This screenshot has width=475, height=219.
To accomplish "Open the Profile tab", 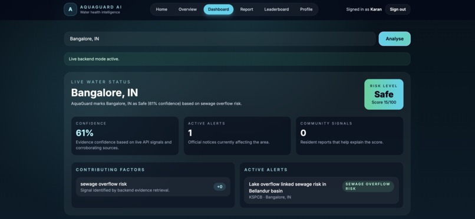I will pos(306,9).
